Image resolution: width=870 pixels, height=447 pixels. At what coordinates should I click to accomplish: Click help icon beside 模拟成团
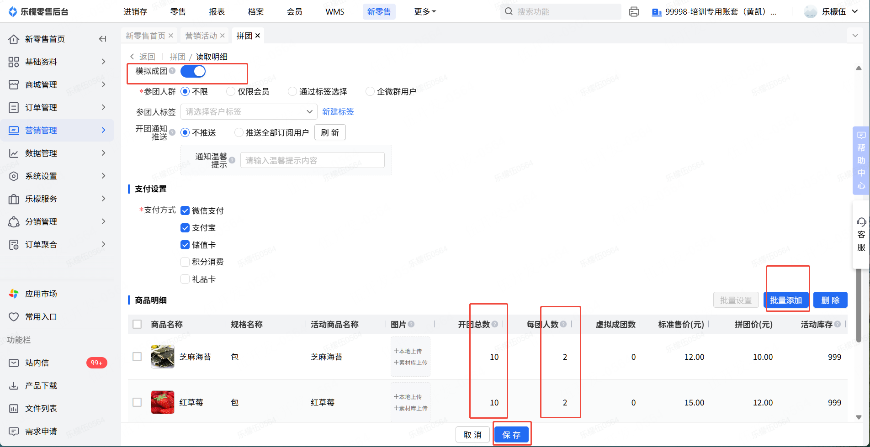pos(172,71)
